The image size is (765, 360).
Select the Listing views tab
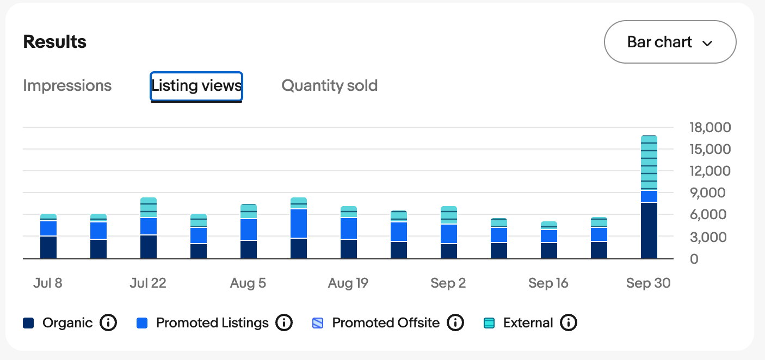coord(196,86)
